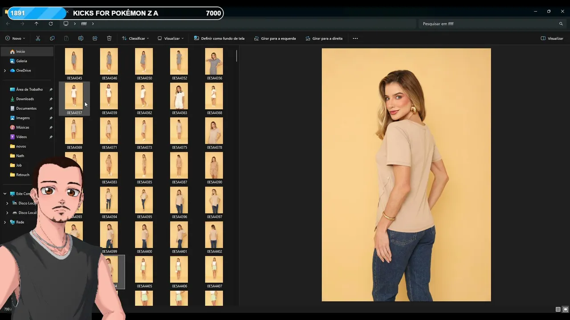Select Rede in the navigation pane
This screenshot has height=320, width=570.
(20, 222)
